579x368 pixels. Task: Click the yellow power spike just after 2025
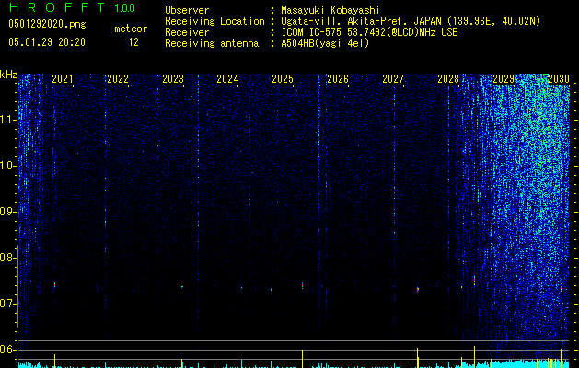pos(303,359)
